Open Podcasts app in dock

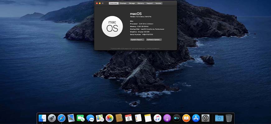[x=167, y=118]
